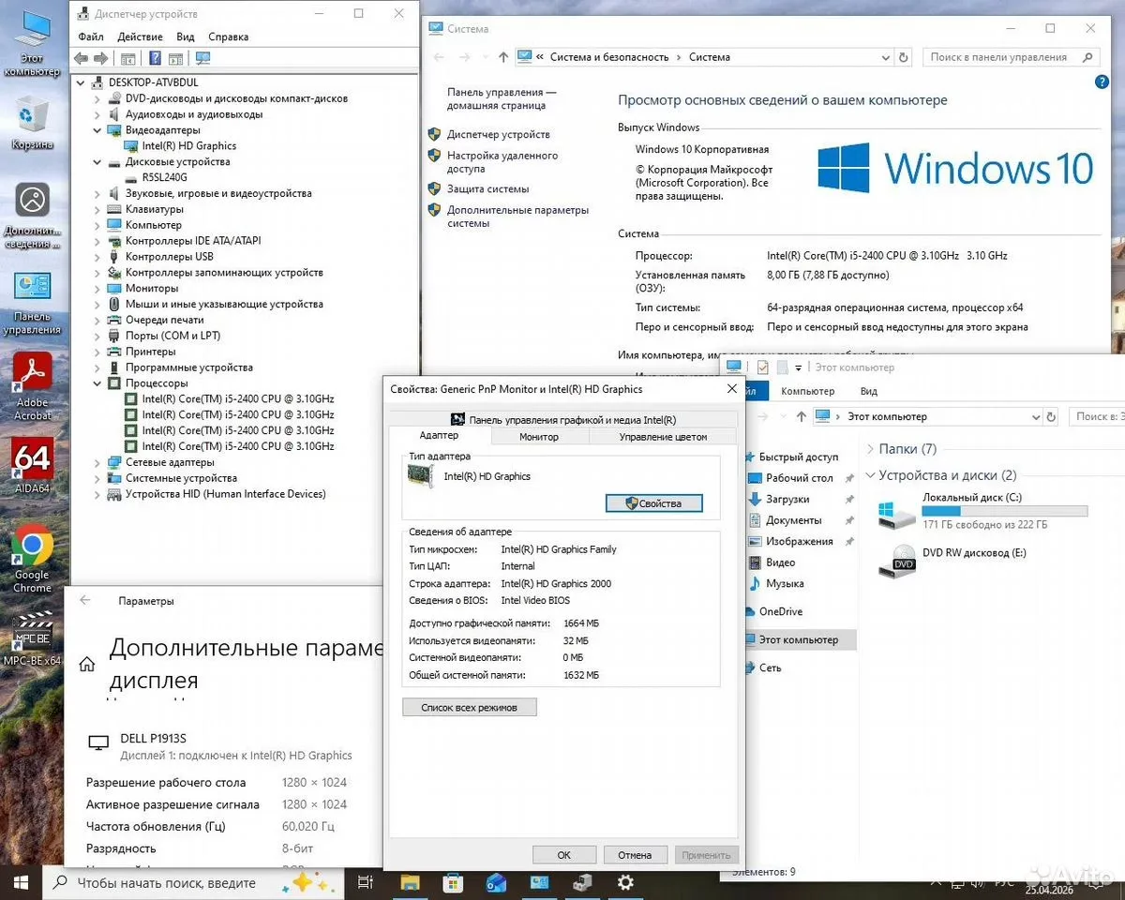Click the Back arrow in Device Manager toolbar

pos(81,58)
